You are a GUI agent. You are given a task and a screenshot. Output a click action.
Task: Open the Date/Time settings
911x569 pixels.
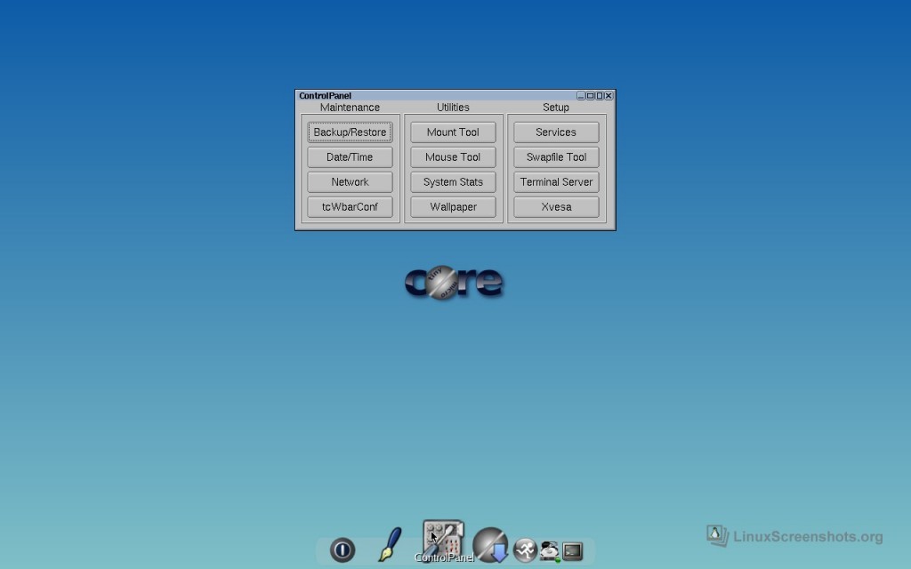point(350,156)
